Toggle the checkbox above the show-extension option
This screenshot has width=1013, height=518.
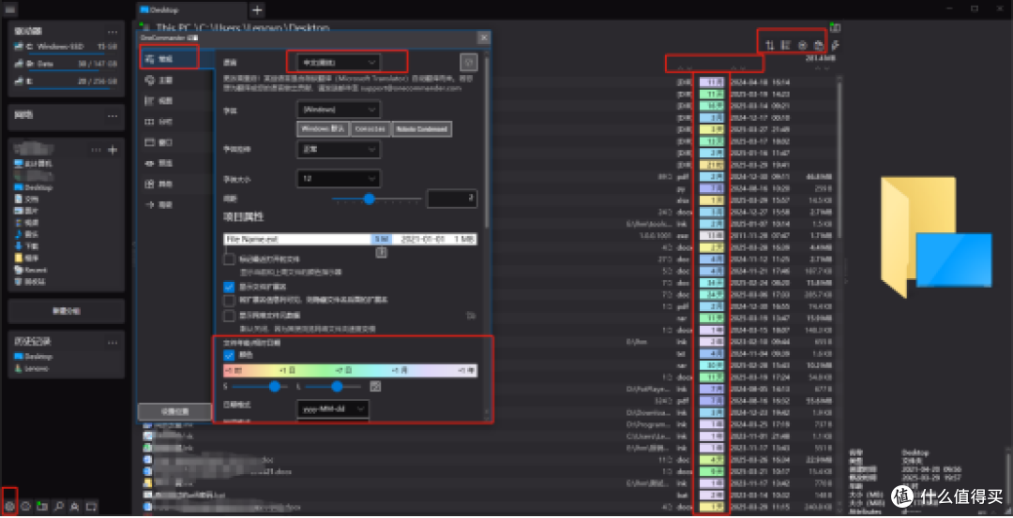pyautogui.click(x=229, y=259)
